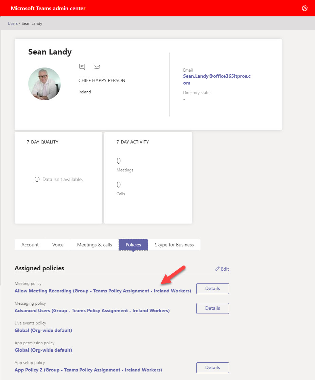This screenshot has width=315, height=380.
Task: Open Advanced Users messaging policy link
Action: (x=92, y=310)
